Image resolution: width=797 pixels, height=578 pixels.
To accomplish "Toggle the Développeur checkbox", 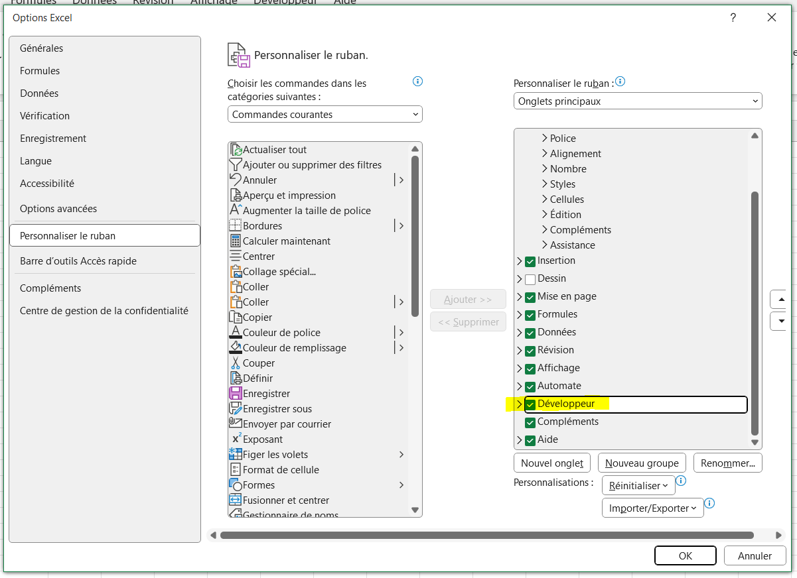I will point(530,404).
